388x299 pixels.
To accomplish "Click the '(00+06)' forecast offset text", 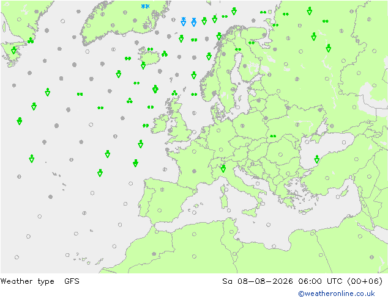I will coord(365,281).
